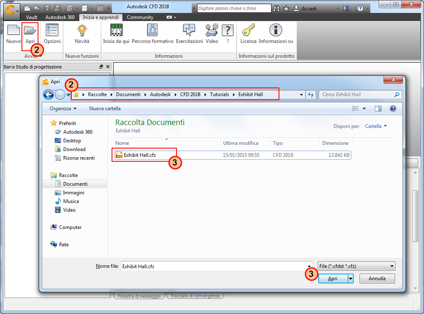The height and width of the screenshot is (314, 424).
Task: Open the Community ribbon tab
Action: (140, 17)
